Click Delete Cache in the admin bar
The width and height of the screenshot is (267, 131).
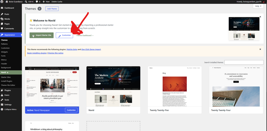pos(57,2)
